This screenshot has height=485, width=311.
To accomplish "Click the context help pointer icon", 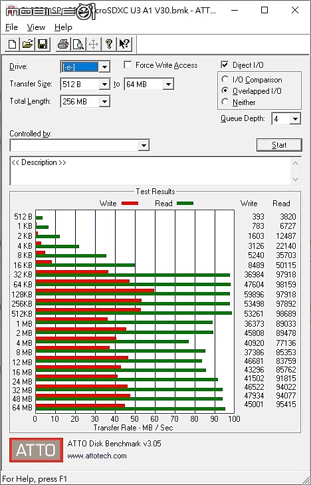I will tap(124, 44).
